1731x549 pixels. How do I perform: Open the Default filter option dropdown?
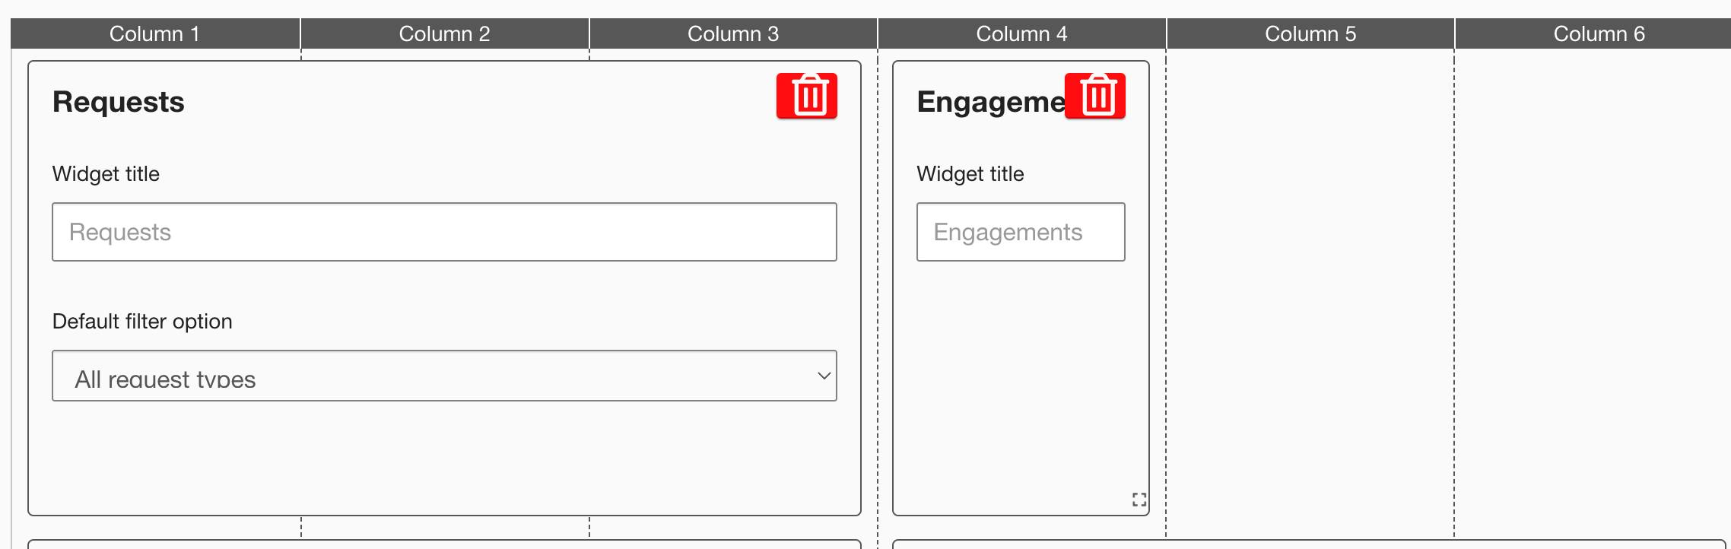click(x=444, y=376)
